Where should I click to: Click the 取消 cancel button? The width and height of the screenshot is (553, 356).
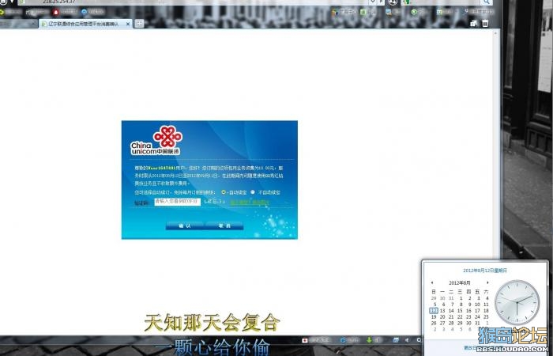tap(224, 225)
